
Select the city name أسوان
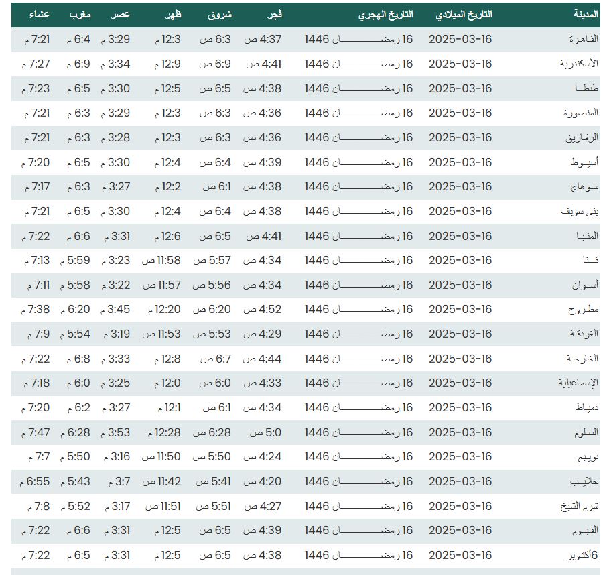click(x=585, y=285)
